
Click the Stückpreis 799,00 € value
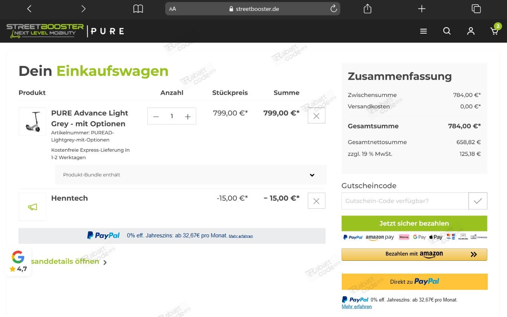(x=230, y=113)
